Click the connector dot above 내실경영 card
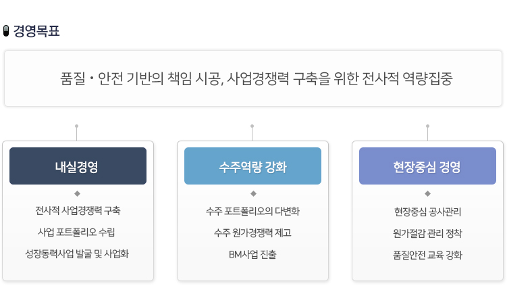Image resolution: width=507 pixels, height=292 pixels. point(77,126)
